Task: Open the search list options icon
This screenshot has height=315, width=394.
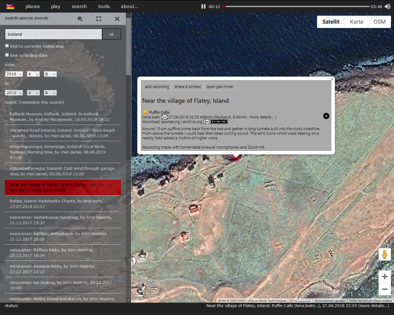Action: pyautogui.click(x=80, y=19)
